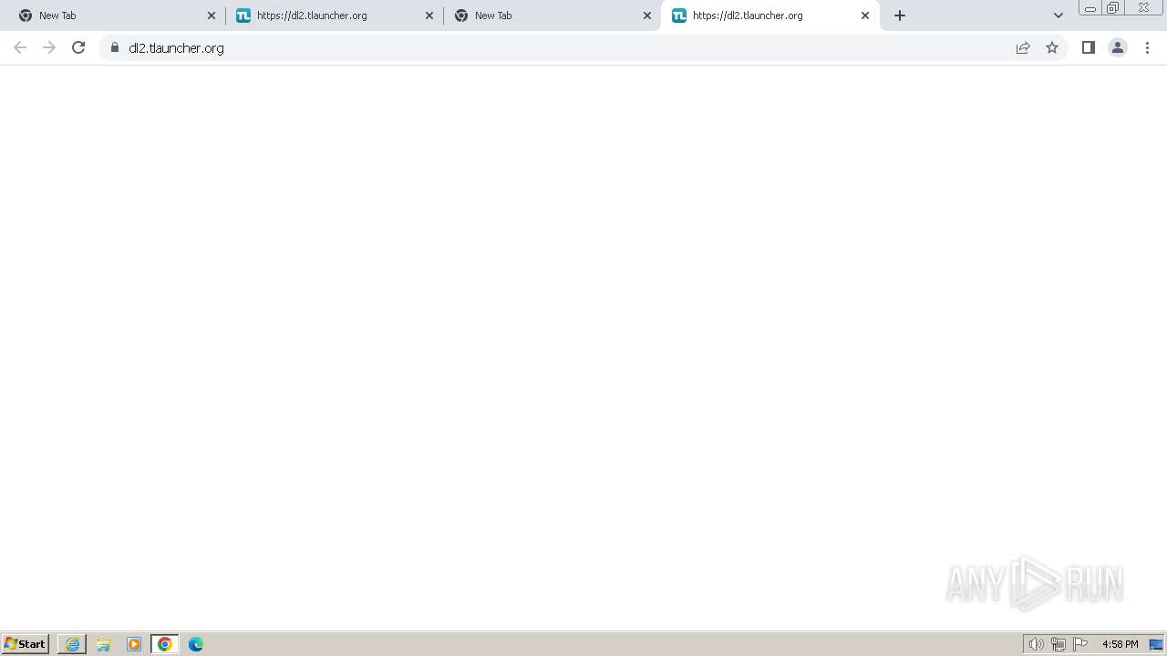Open the Windows Start menu
The image size is (1167, 656).
click(26, 644)
